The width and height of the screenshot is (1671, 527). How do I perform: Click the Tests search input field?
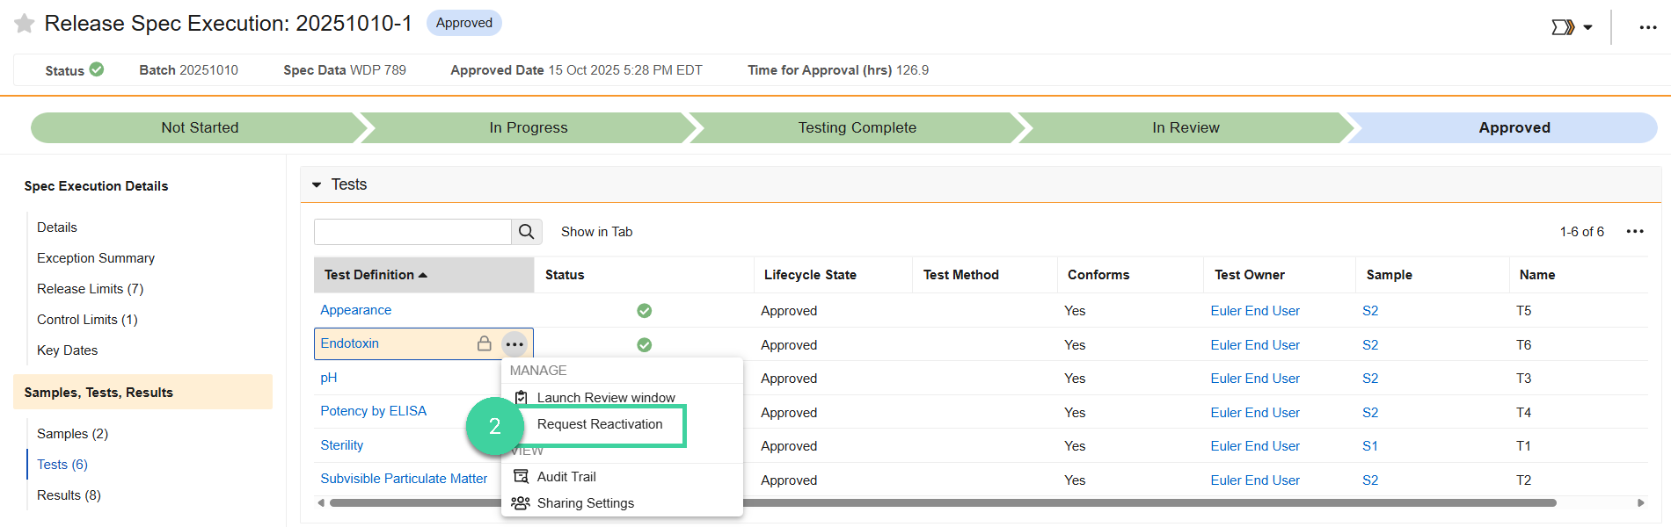tap(412, 232)
